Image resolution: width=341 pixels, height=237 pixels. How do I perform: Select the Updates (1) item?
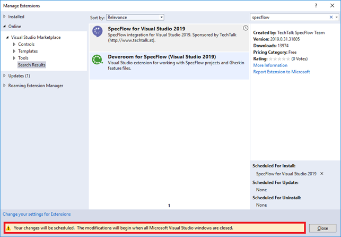coord(19,76)
